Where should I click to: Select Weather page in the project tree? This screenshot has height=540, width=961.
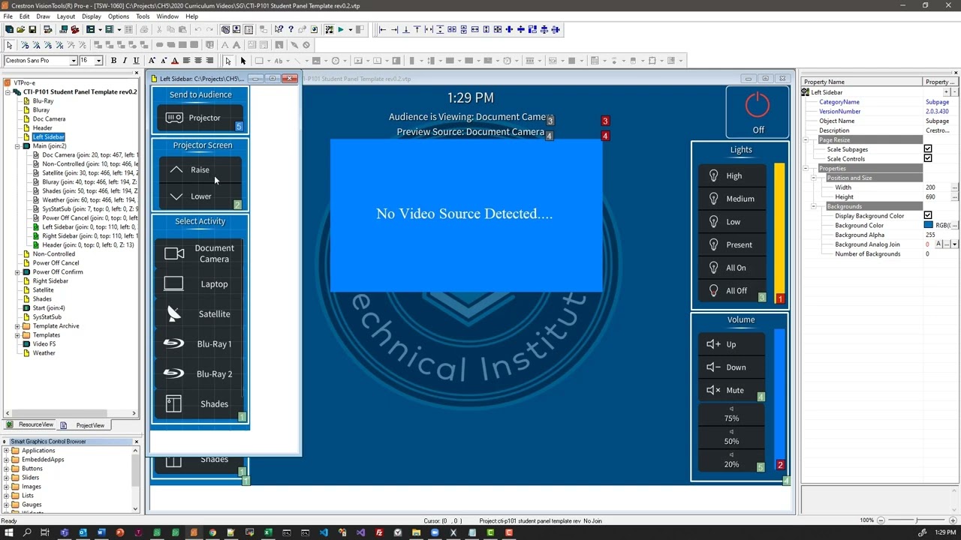[44, 353]
